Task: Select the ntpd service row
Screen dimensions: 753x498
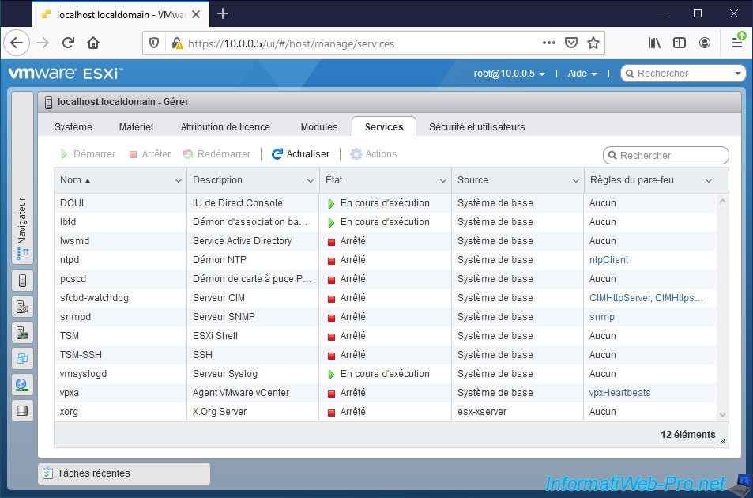Action: click(385, 260)
